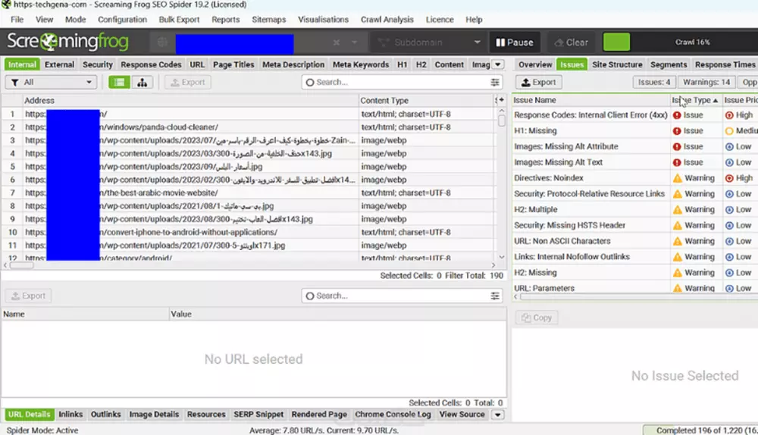Viewport: 758px width, 435px height.
Task: Clear the URL bar with X icon
Action: pos(337,42)
